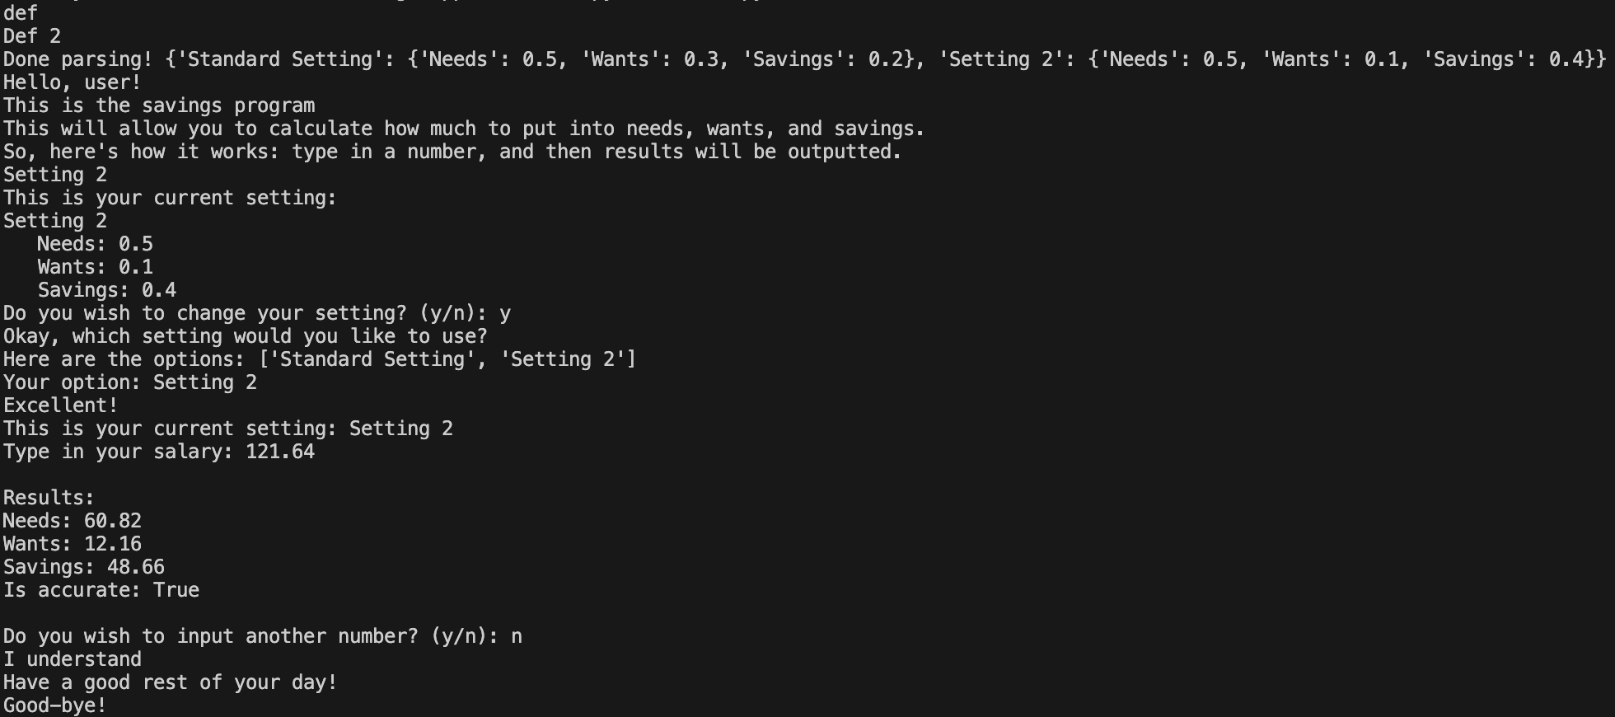Click 'Do you wish to change your setting?' prompt

[x=246, y=313]
